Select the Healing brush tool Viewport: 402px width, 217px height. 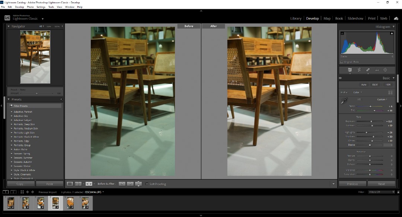tap(368, 70)
